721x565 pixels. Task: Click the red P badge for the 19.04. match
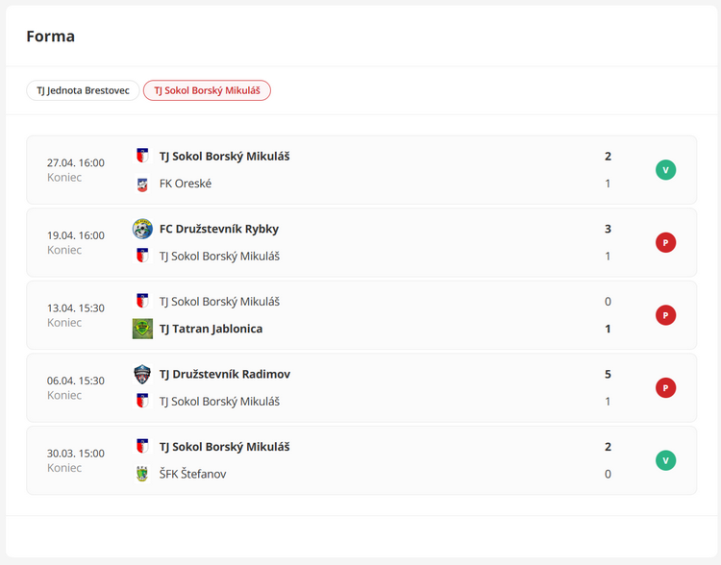(x=665, y=243)
